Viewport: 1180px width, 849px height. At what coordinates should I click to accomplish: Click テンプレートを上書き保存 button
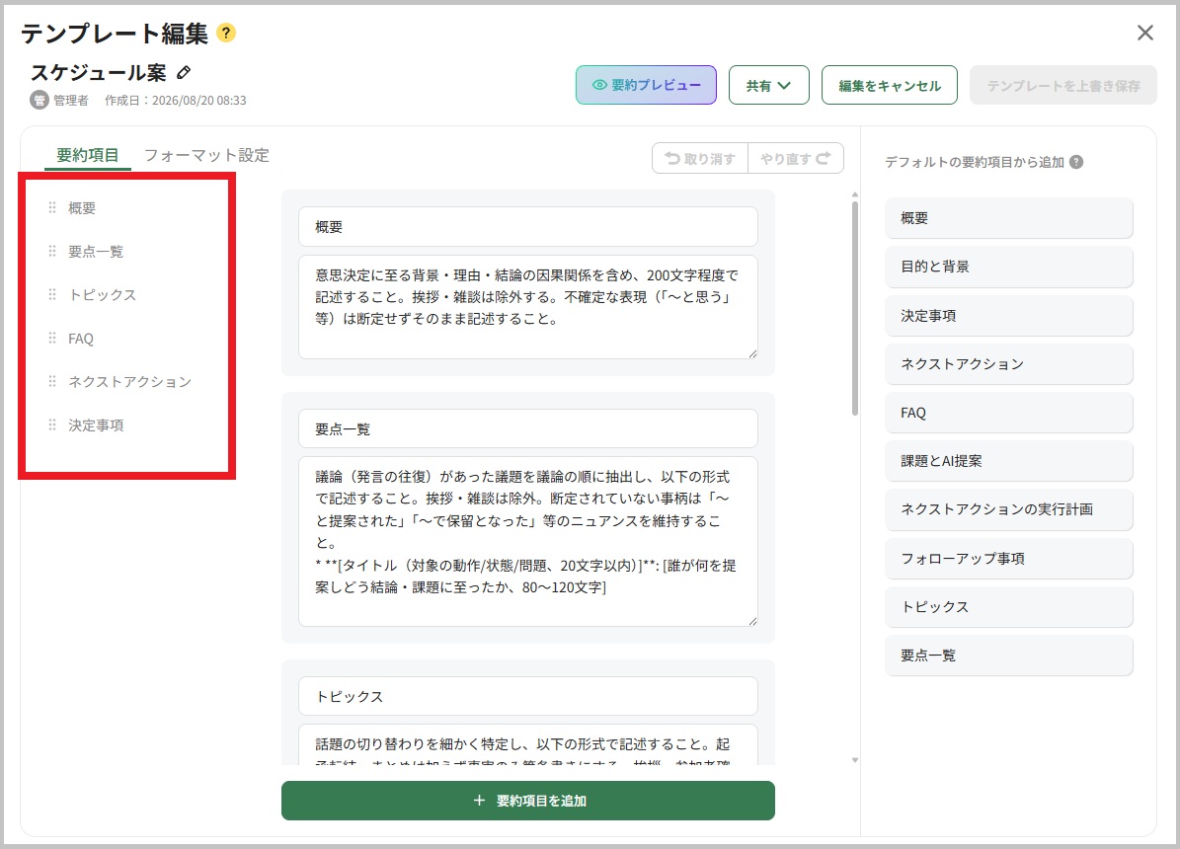(x=1062, y=85)
